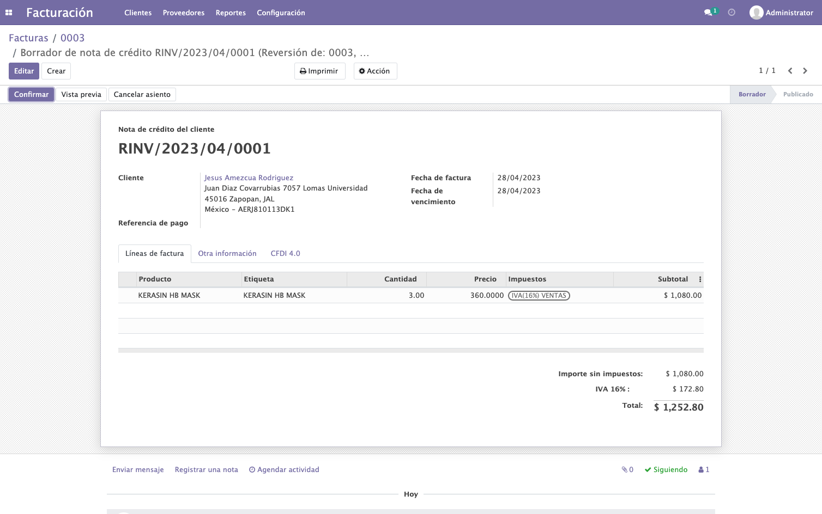Open the Acción dropdown menu

375,71
